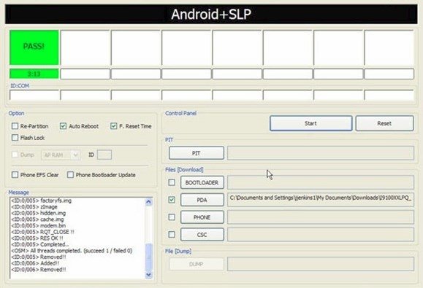Image resolution: width=423 pixels, height=288 pixels.
Task: Click 'RQT_CLOSE !!' line in log
Action: tap(42, 232)
